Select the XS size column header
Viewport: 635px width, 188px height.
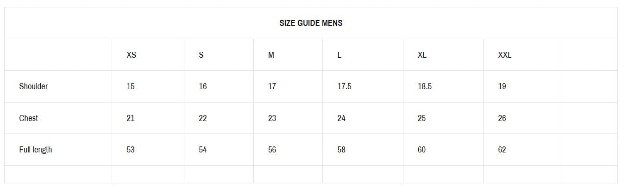131,55
